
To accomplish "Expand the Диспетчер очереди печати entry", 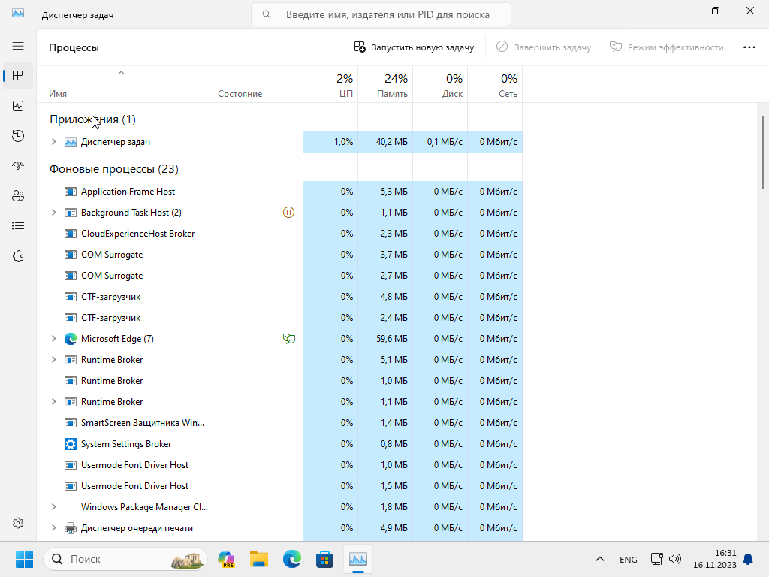I will click(53, 528).
